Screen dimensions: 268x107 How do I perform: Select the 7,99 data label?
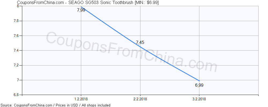[81, 10]
